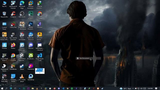The height and width of the screenshot is (90, 160).
Task: Open the touch keyboard tray icon
Action: point(144,88)
